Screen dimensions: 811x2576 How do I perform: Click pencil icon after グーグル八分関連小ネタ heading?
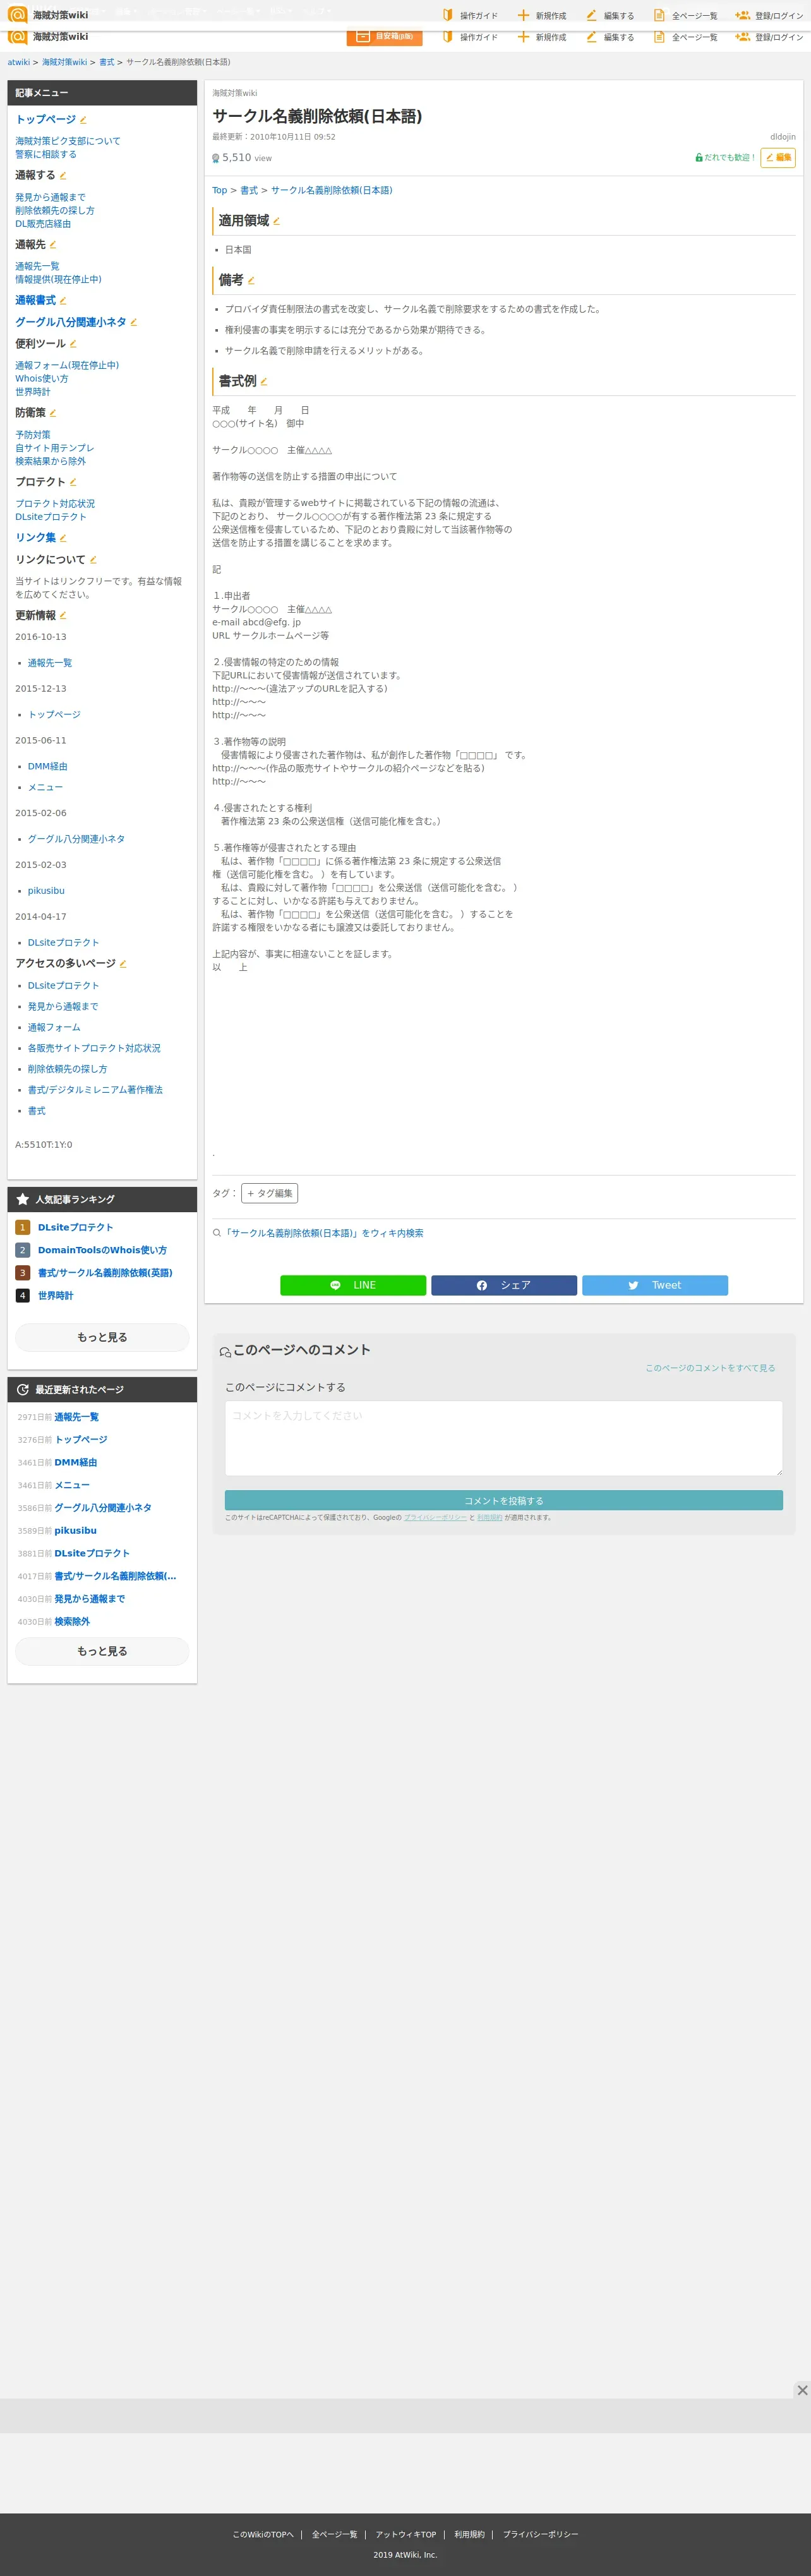point(134,323)
